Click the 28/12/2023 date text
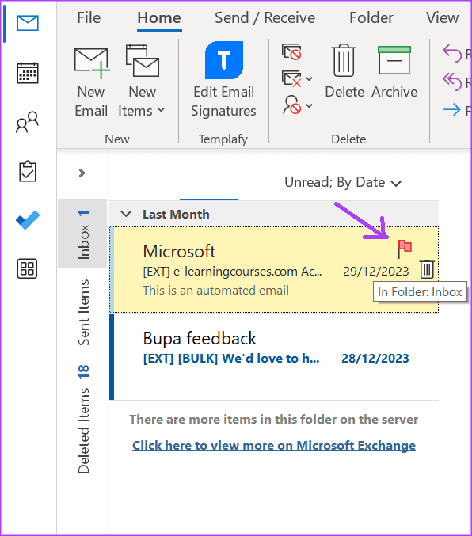472x536 pixels. tap(375, 358)
